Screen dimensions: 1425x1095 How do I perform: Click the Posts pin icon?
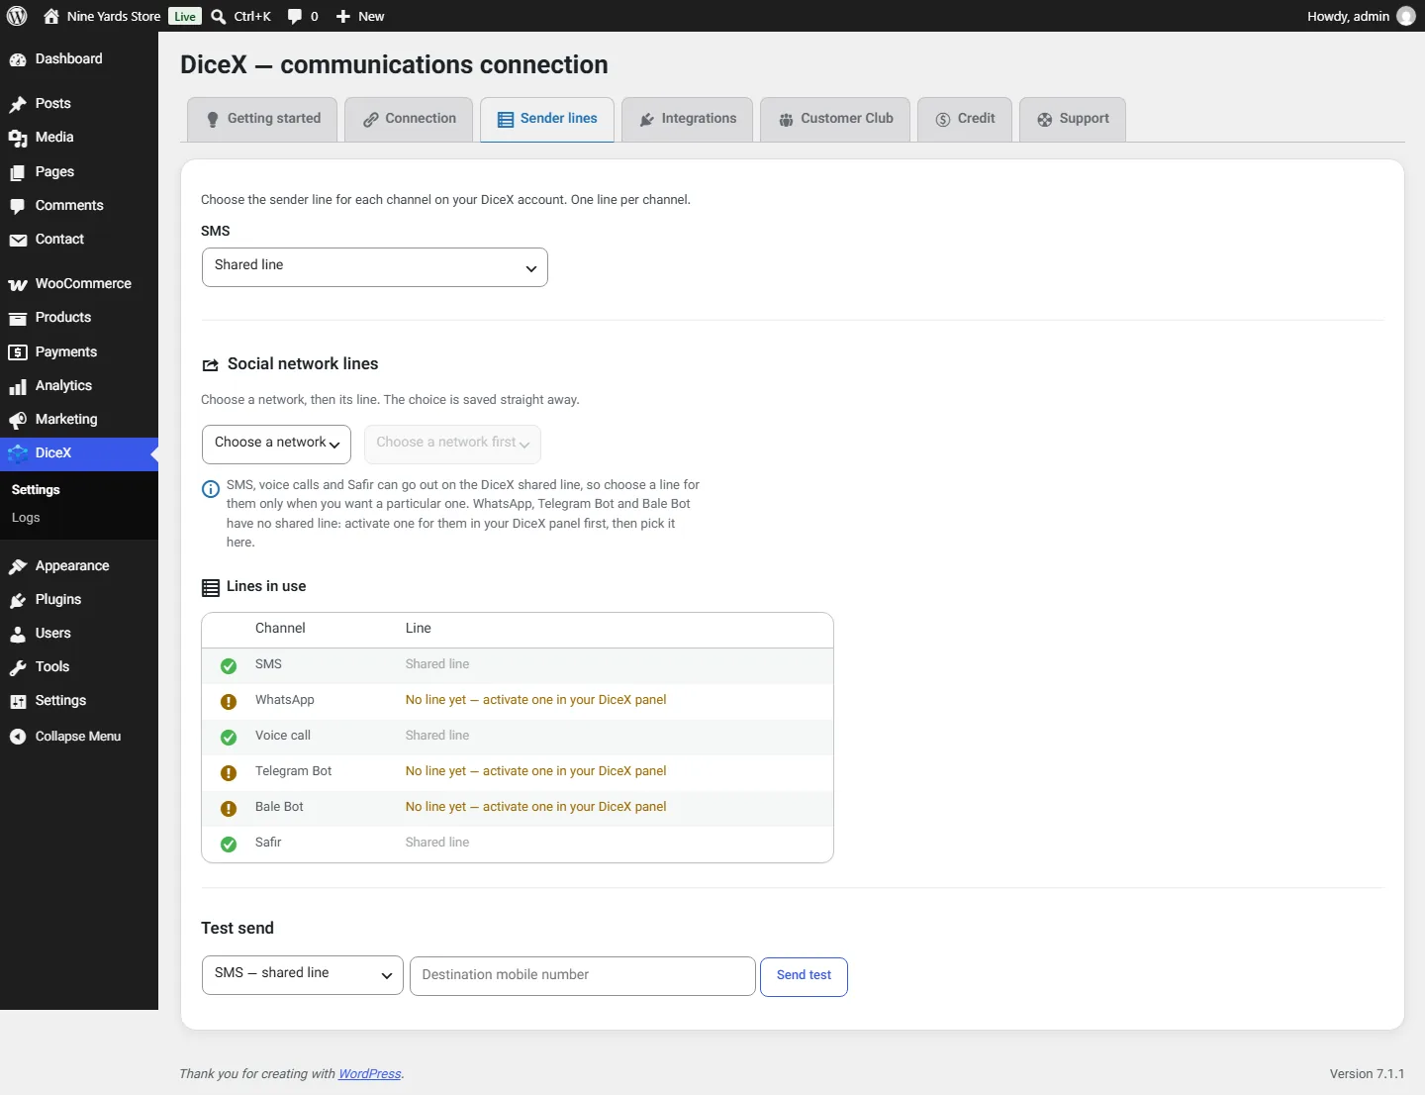18,104
